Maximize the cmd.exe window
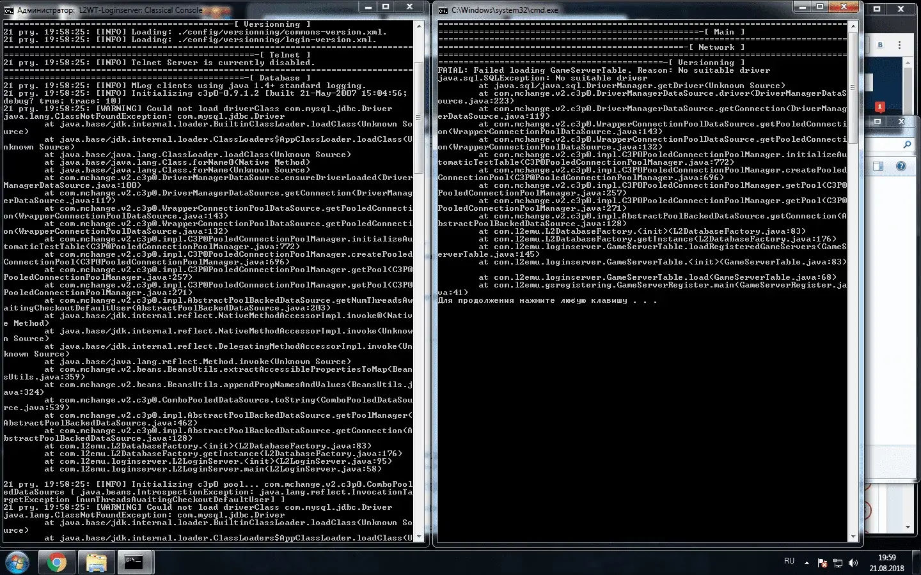This screenshot has width=921, height=575. [x=820, y=6]
